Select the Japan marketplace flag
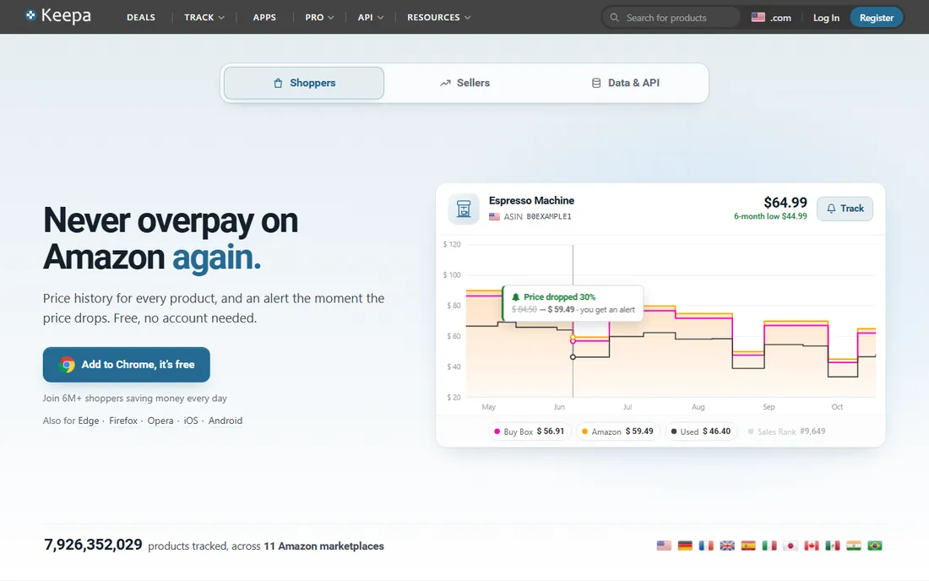Viewport: 929px width, 581px height. point(790,546)
